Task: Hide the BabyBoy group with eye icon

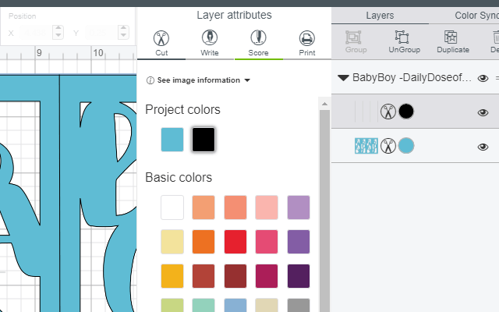Action: pyautogui.click(x=483, y=78)
